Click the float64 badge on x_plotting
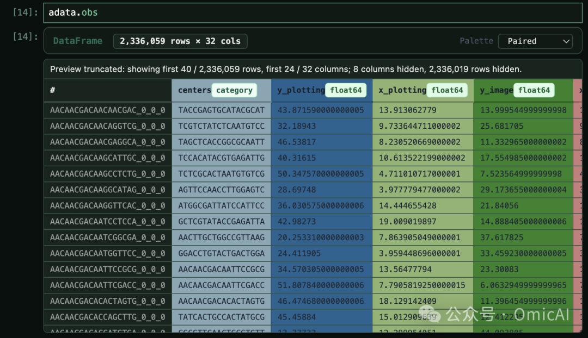588x338 pixels. pyautogui.click(x=447, y=90)
